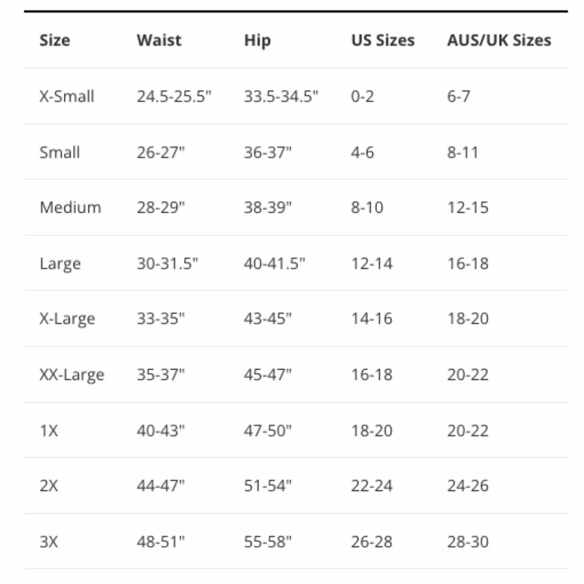Click the 44-47" waist cell
This screenshot has height=584, width=584.
point(161,486)
